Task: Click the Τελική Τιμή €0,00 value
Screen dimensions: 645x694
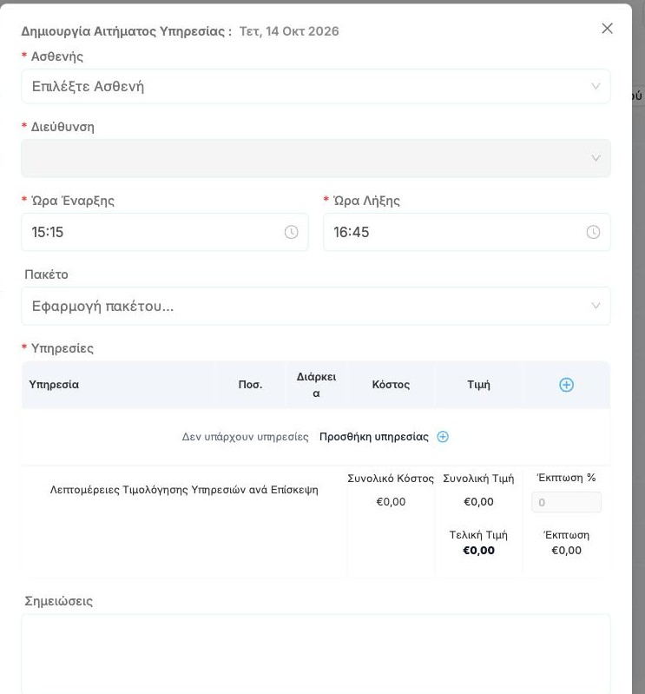Action: click(x=478, y=550)
